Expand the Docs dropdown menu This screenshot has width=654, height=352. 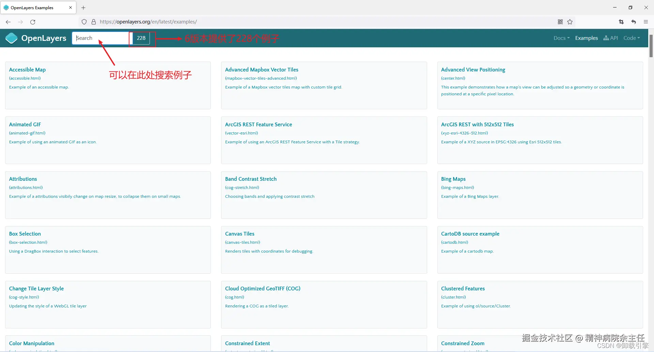click(x=561, y=38)
